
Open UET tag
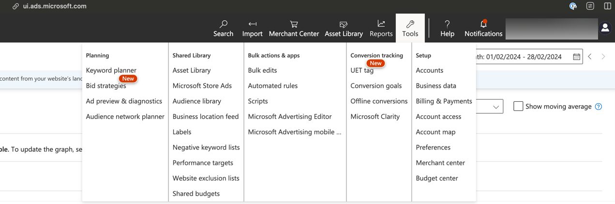pos(362,70)
